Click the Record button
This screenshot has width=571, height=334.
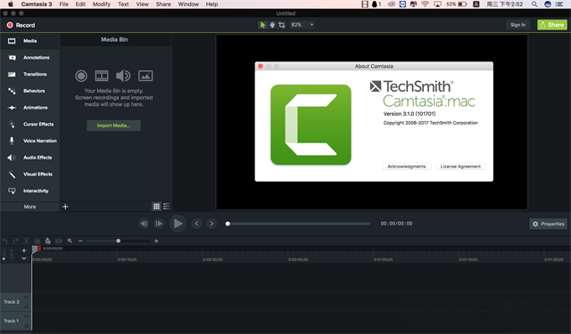[x=21, y=25]
